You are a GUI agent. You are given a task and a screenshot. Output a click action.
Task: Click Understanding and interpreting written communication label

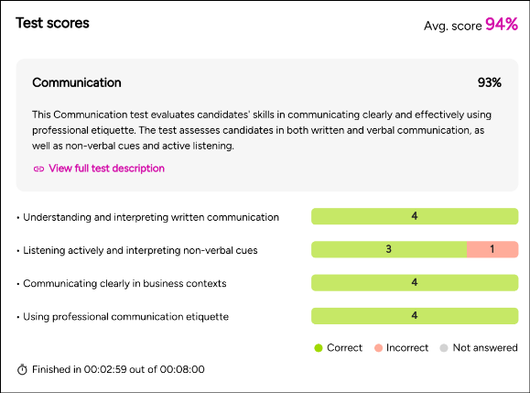[151, 217]
